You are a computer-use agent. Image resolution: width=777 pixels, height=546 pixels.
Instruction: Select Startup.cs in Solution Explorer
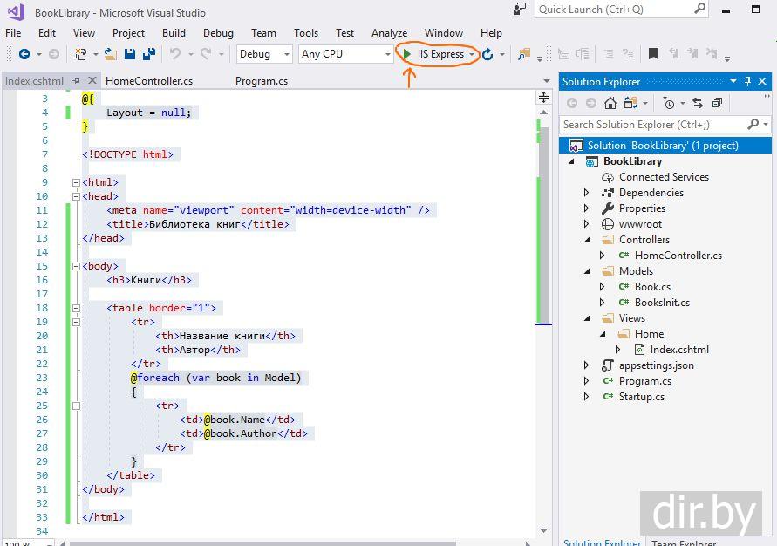[641, 397]
